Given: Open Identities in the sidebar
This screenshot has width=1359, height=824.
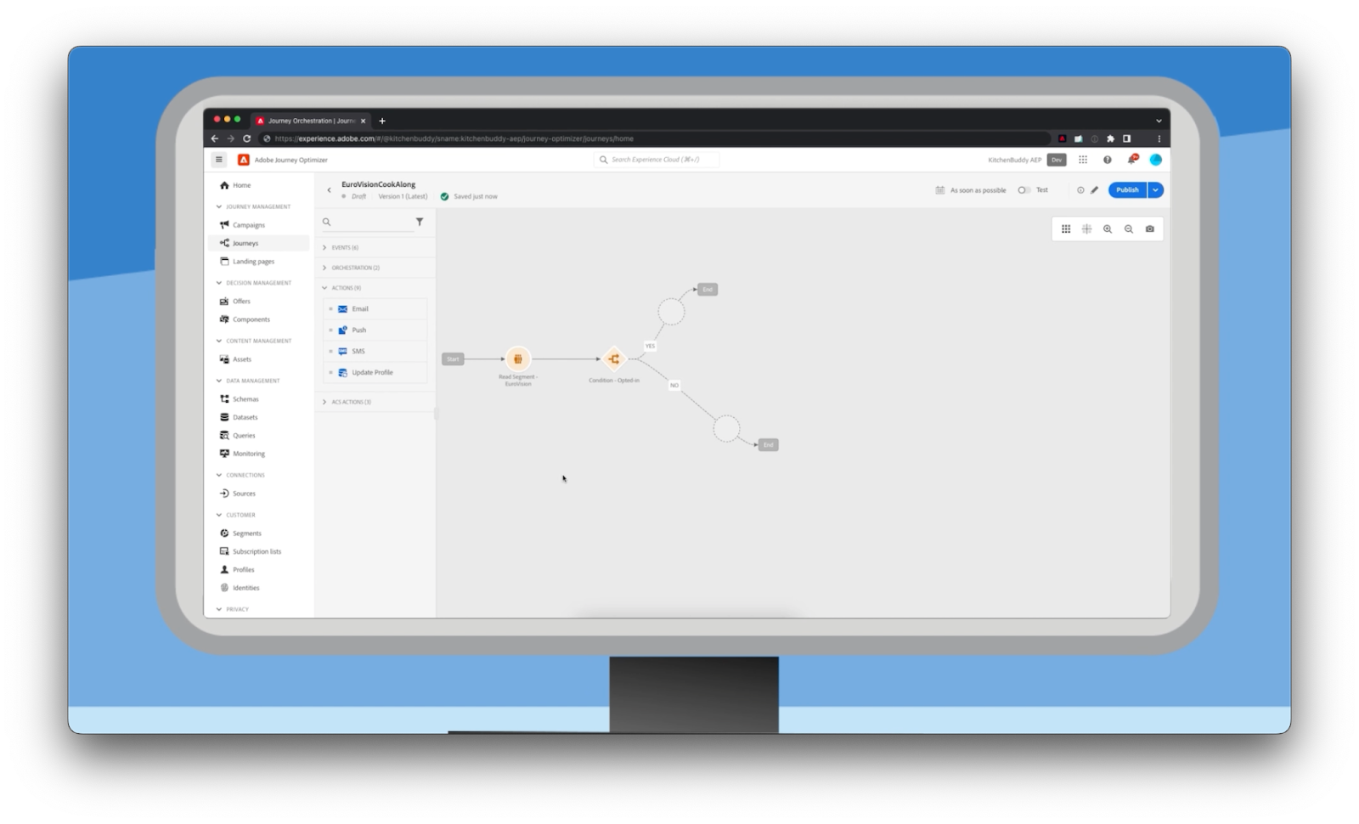Looking at the screenshot, I should 240,588.
